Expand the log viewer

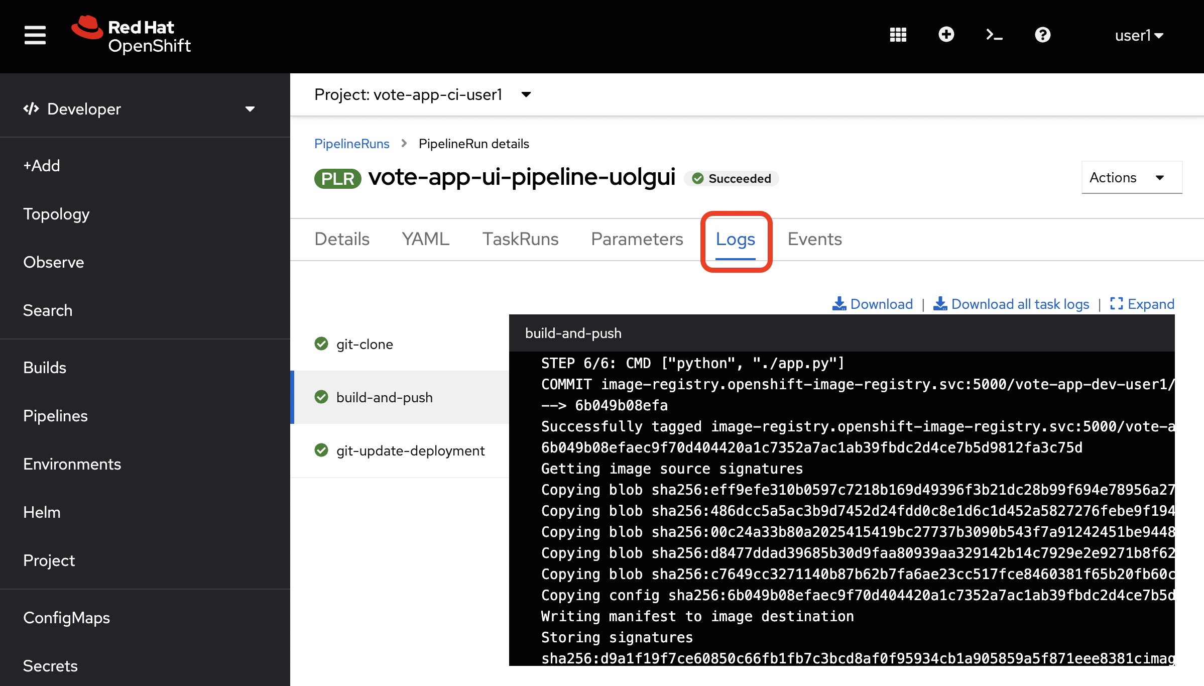pos(1142,304)
